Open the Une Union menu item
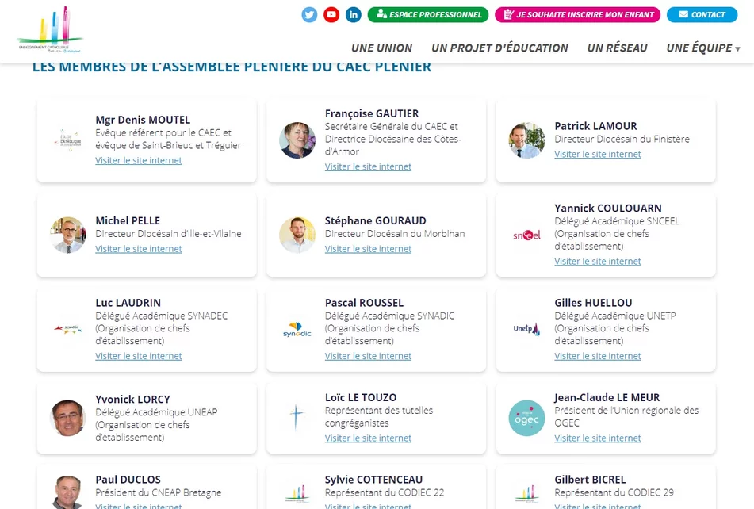The image size is (754, 509). click(381, 48)
